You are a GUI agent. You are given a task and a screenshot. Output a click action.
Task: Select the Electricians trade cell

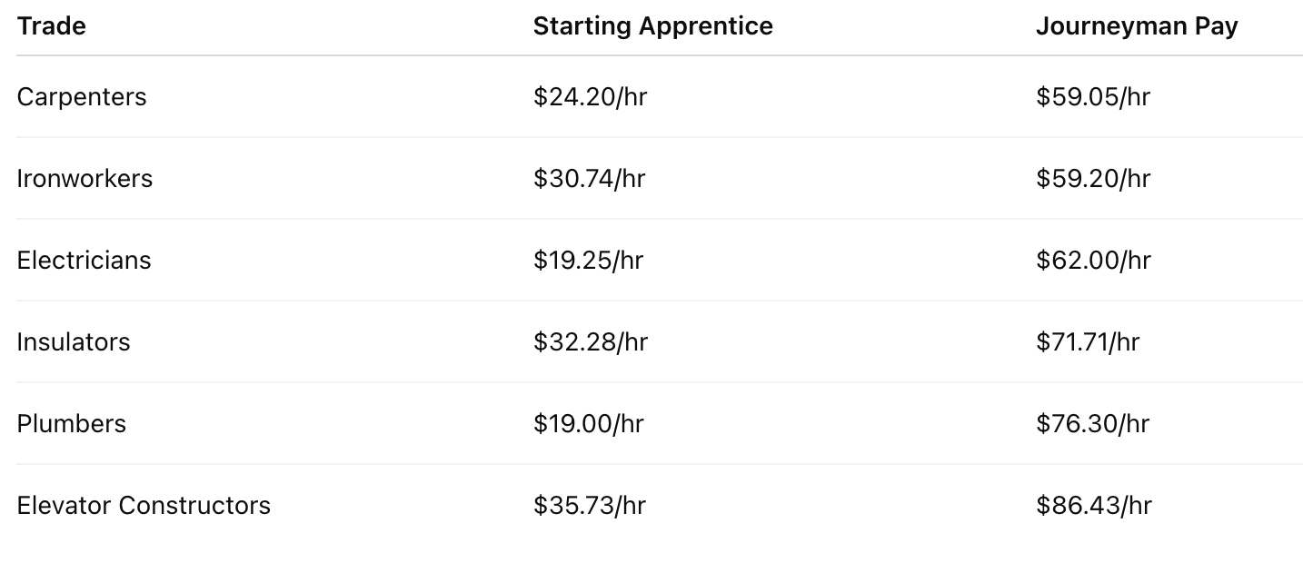click(x=84, y=261)
